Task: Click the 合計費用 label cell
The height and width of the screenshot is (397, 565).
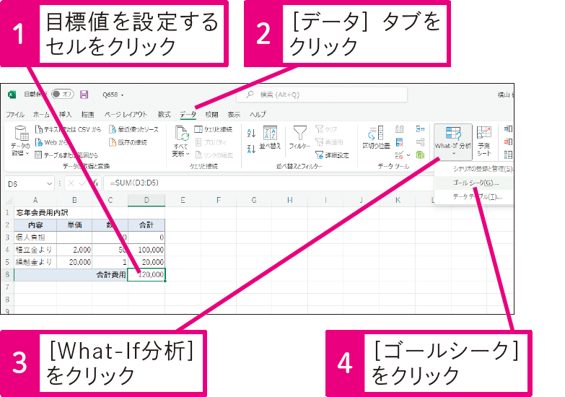Action: point(71,274)
